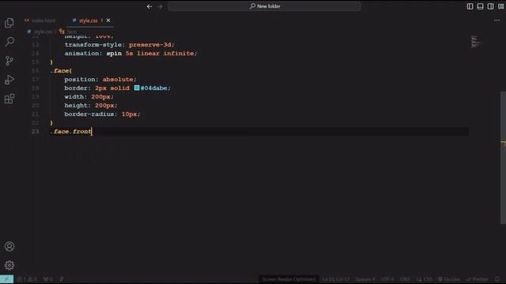The width and height of the screenshot is (506, 284).
Task: Open the Manage gear icon
Action: [x=9, y=265]
